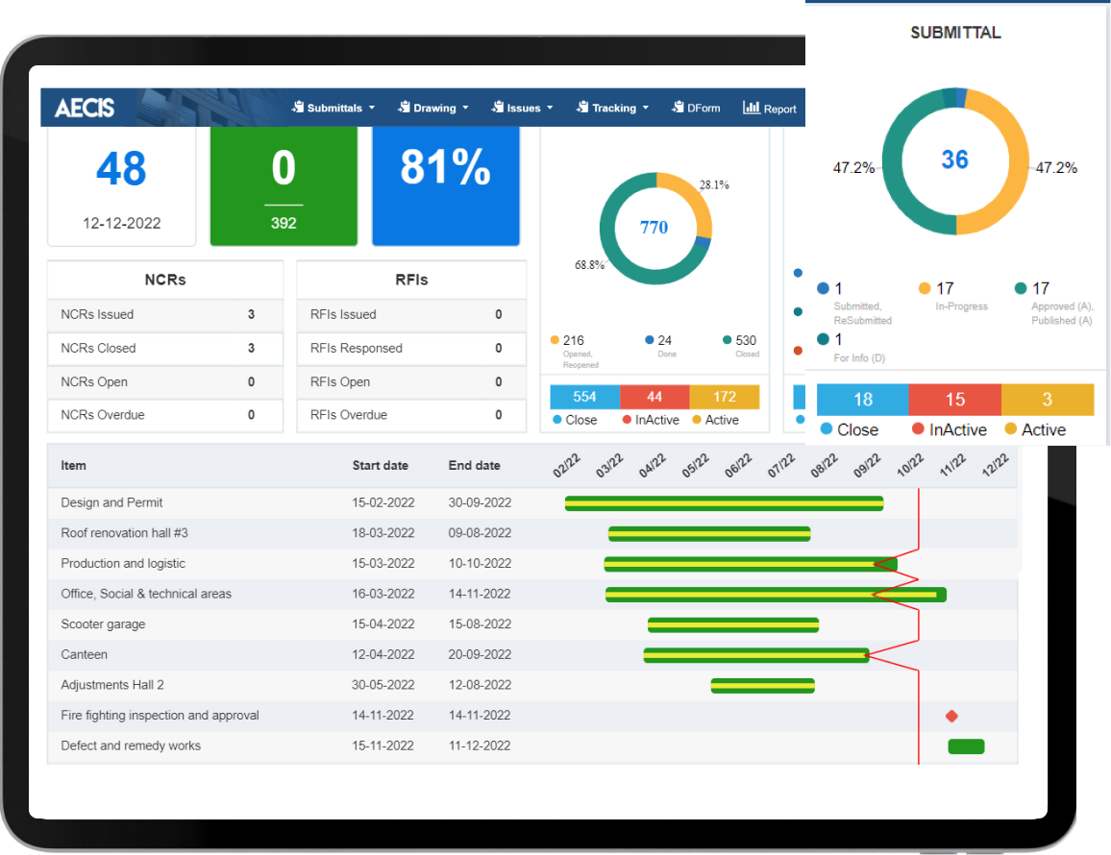Expand the Tracking dropdown arrow
Viewport: 1111px width, 855px height.
pyautogui.click(x=646, y=108)
